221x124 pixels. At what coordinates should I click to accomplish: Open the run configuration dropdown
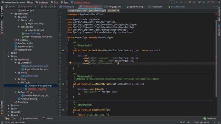point(172,2)
